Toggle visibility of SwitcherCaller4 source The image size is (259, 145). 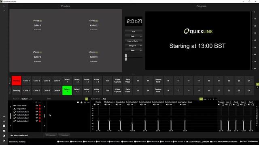coord(37,112)
